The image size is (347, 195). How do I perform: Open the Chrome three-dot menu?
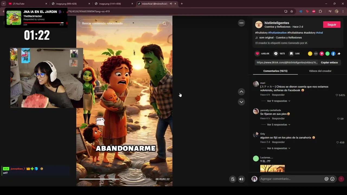click(x=343, y=11)
